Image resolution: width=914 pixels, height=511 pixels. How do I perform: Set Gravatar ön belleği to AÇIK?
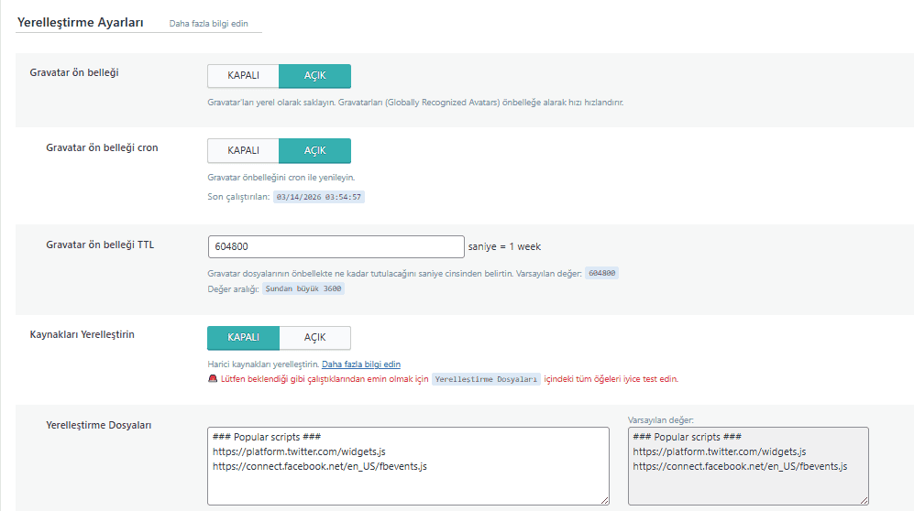[x=314, y=75]
